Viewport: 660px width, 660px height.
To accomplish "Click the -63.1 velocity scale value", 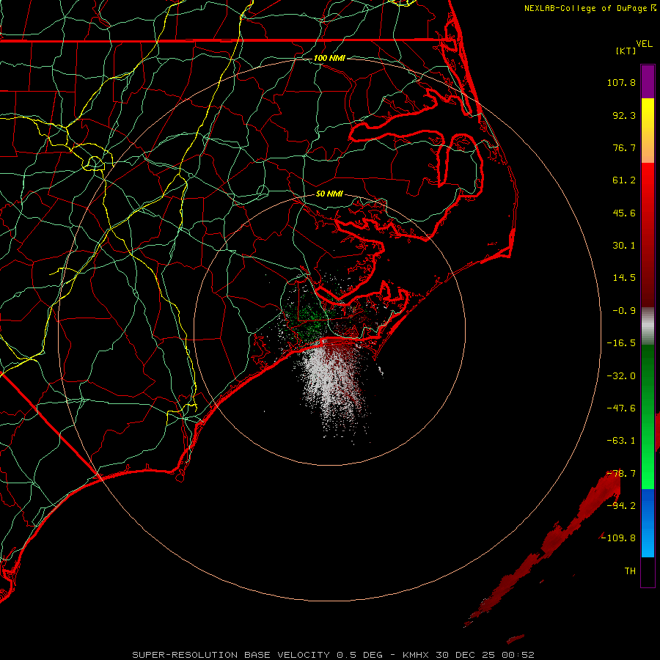I will click(x=621, y=441).
